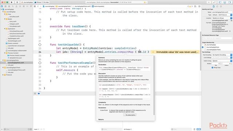Show the History inspector

point(217,7)
